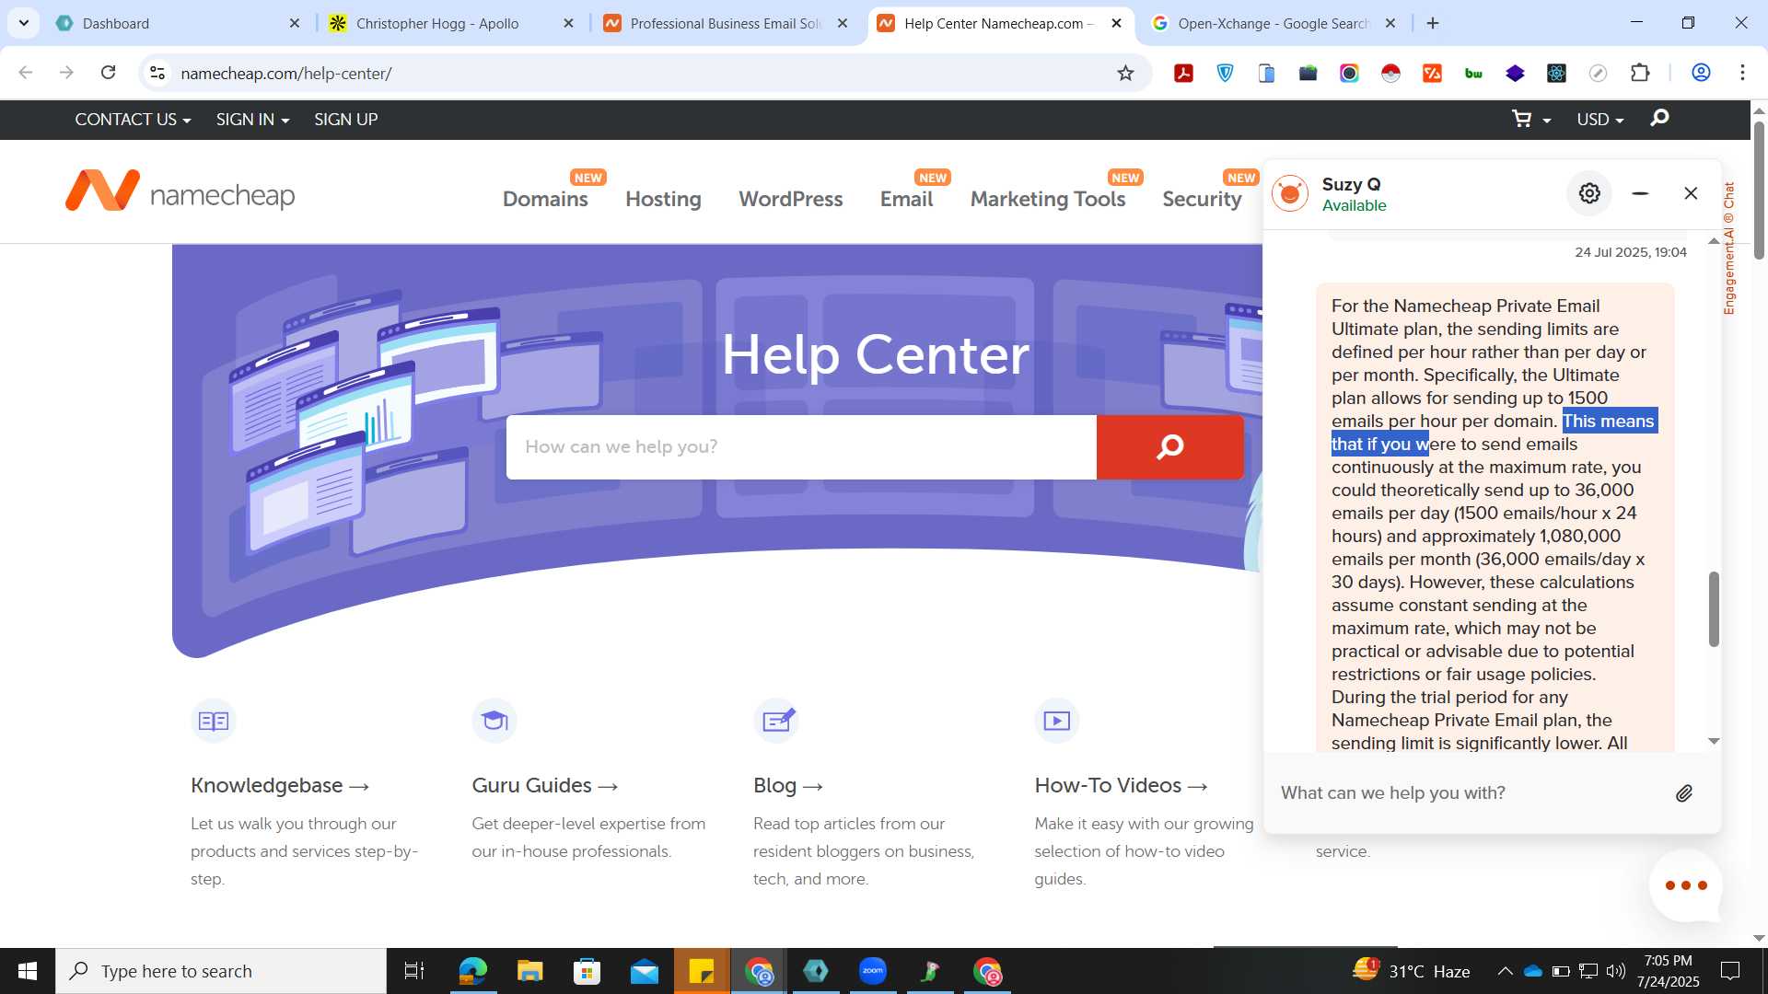The width and height of the screenshot is (1768, 994).
Task: Open the taskbar clock and date
Action: (x=1668, y=971)
